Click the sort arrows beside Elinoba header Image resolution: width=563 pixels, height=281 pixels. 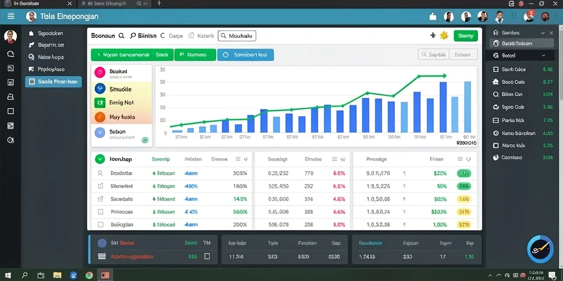pyautogui.click(x=343, y=159)
